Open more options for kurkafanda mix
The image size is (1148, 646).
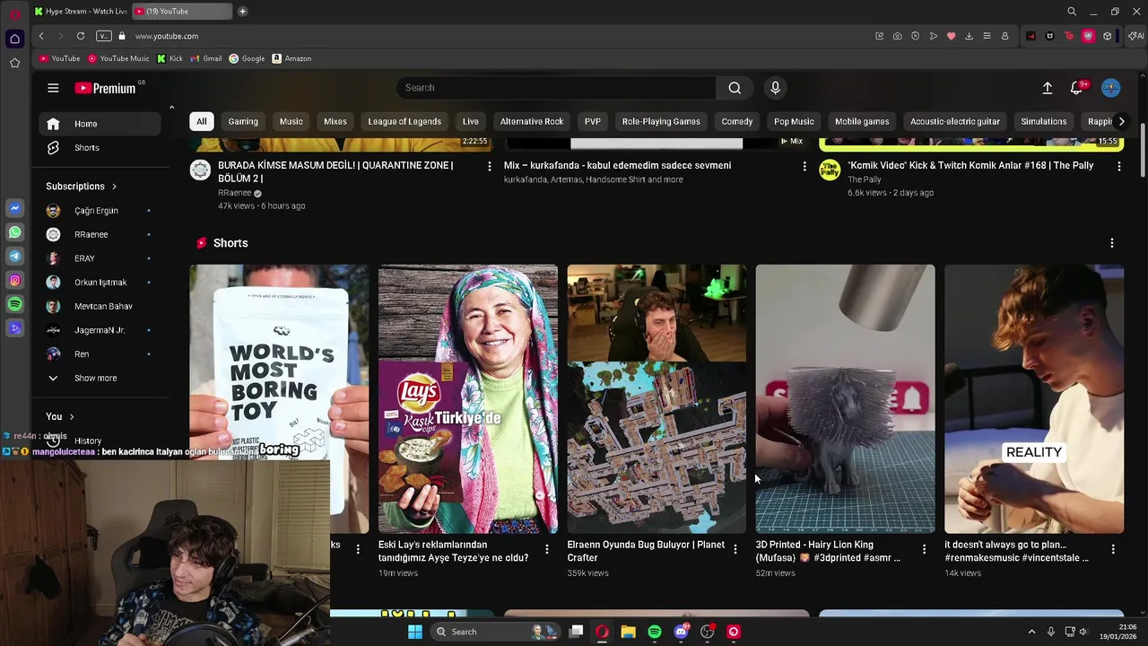tap(804, 166)
